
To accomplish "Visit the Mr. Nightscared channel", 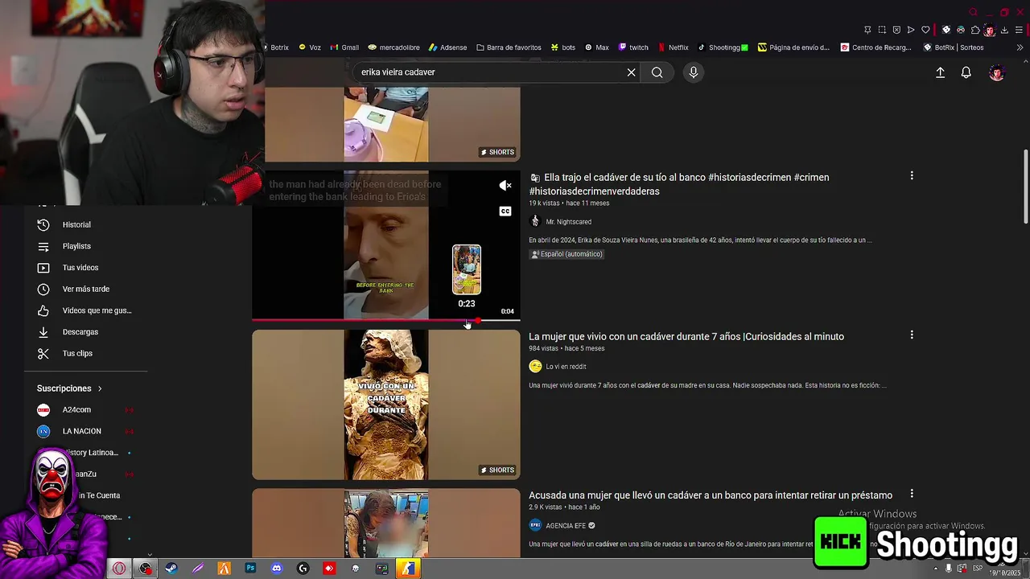I will coord(568,222).
